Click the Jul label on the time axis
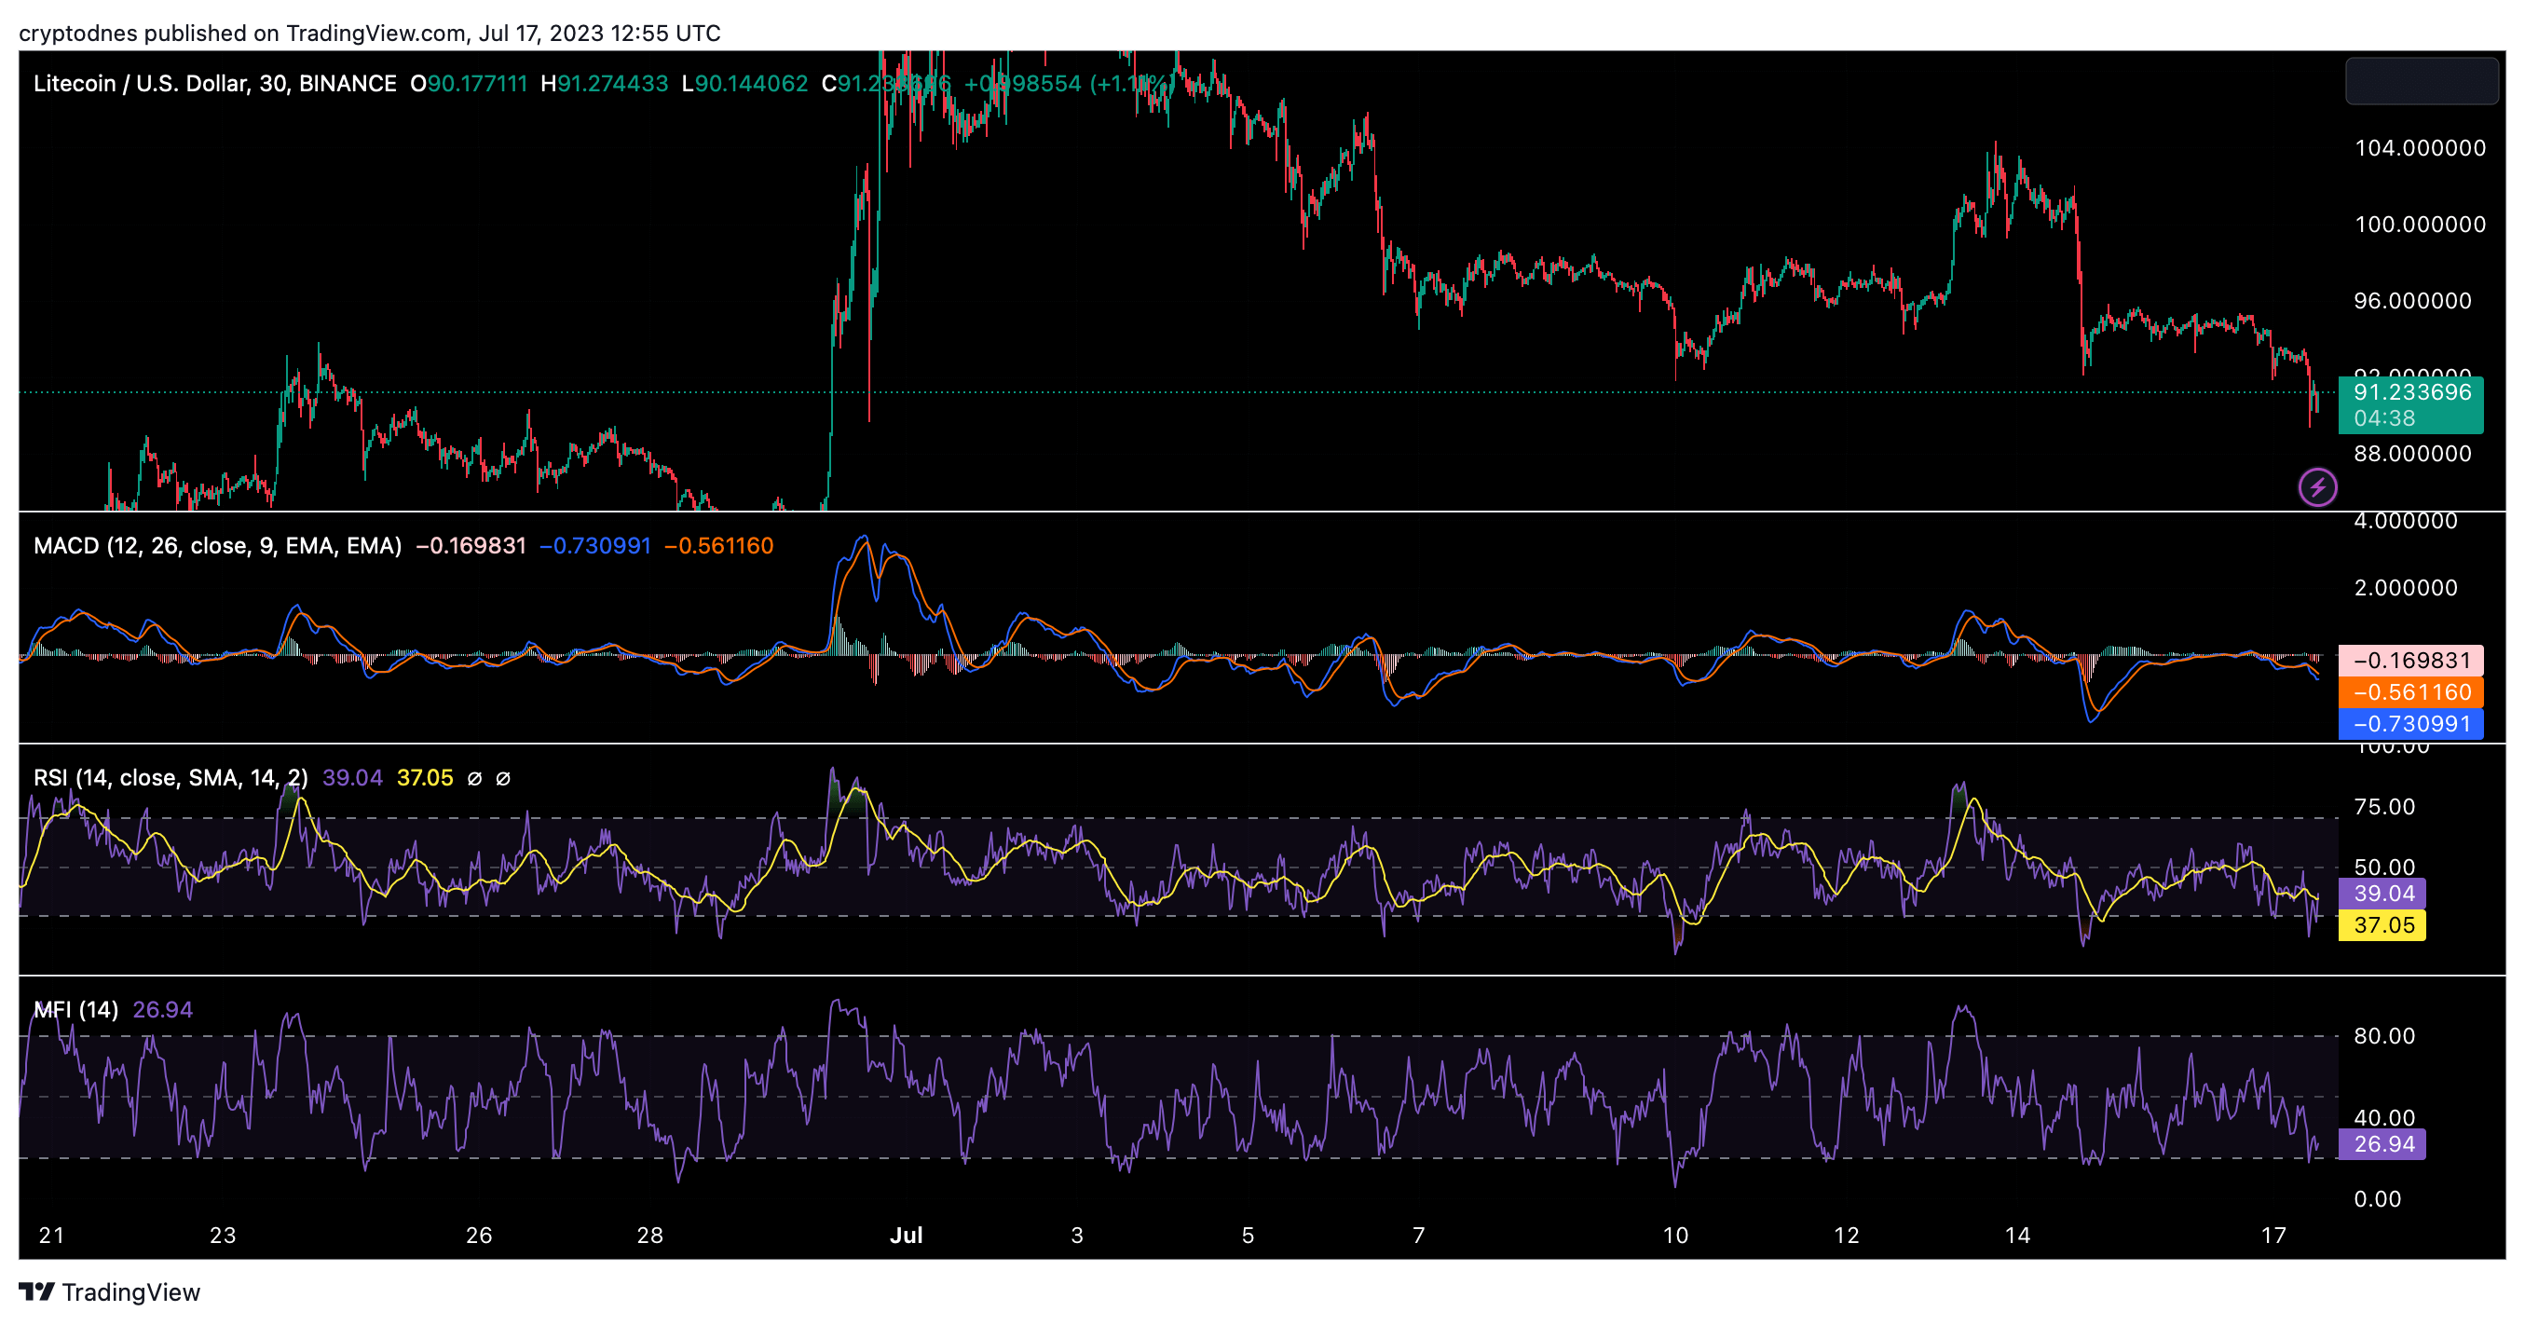2525x1325 pixels. [906, 1235]
